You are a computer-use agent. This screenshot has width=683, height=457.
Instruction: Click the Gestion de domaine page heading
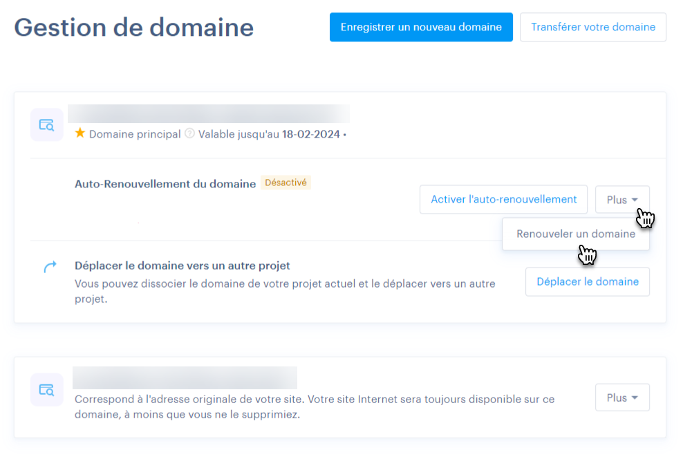pos(134,27)
